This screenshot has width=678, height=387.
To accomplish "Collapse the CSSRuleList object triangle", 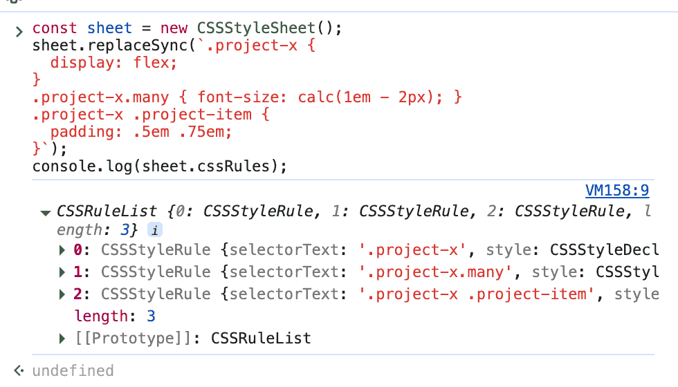I will tap(46, 213).
